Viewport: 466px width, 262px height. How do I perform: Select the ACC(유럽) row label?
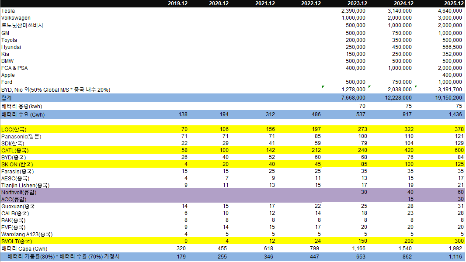[14, 200]
